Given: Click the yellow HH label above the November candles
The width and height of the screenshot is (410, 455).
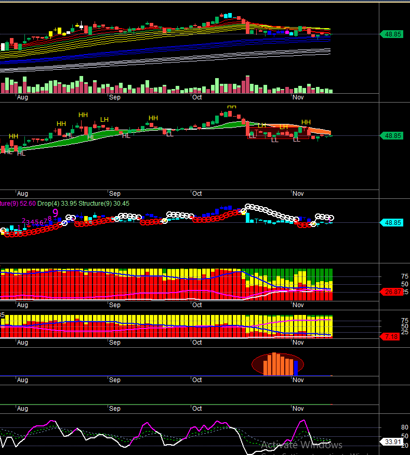Looking at the screenshot, I should click(x=306, y=122).
